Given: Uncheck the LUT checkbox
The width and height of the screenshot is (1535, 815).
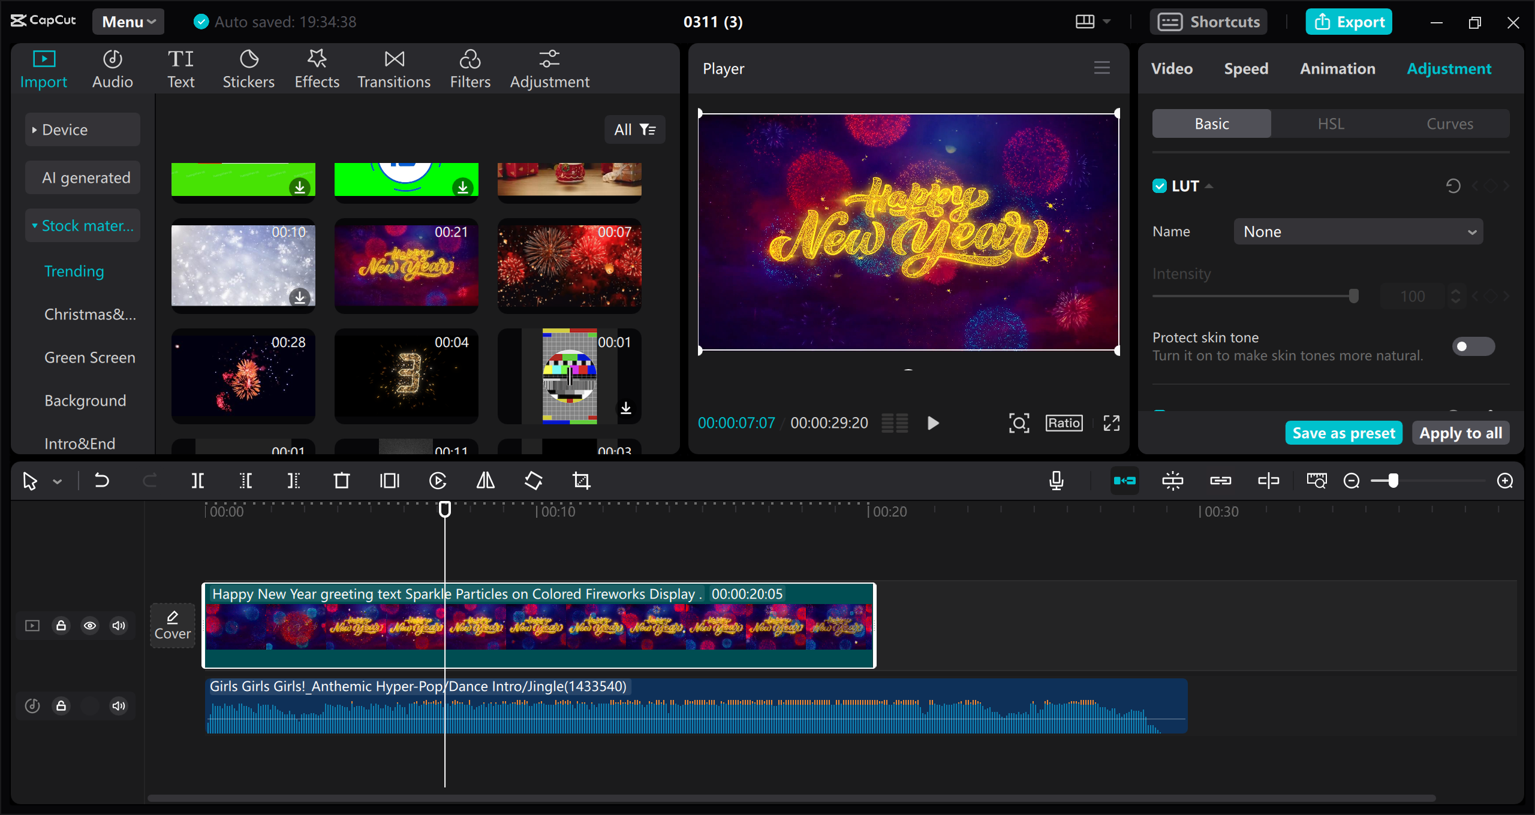Looking at the screenshot, I should 1158,185.
